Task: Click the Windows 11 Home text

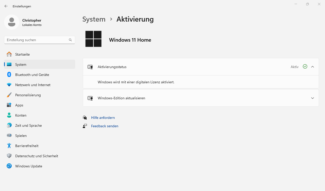Action: [130, 40]
